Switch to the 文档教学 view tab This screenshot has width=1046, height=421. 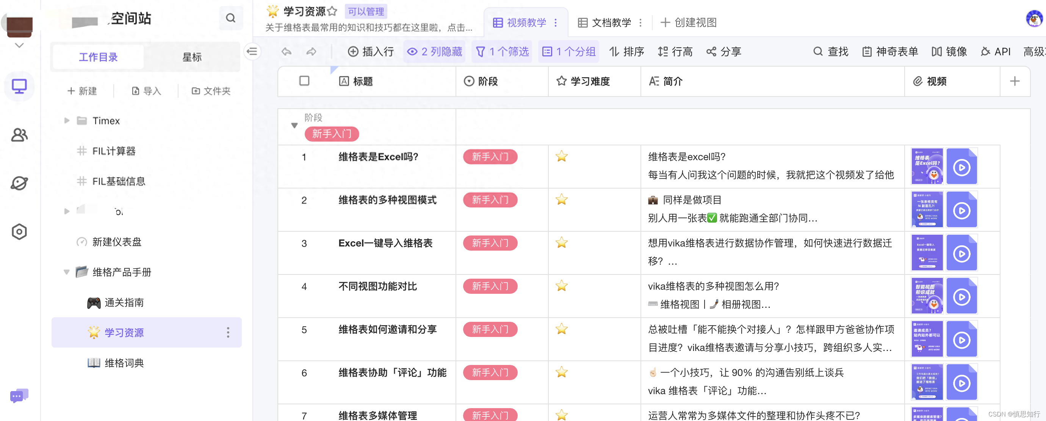click(x=611, y=23)
